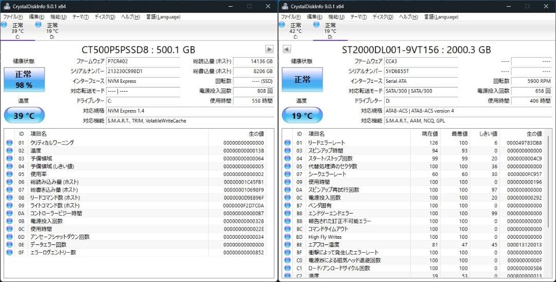Open テーマ menu in left window
Viewport: 556px width, 282px height.
point(80,16)
